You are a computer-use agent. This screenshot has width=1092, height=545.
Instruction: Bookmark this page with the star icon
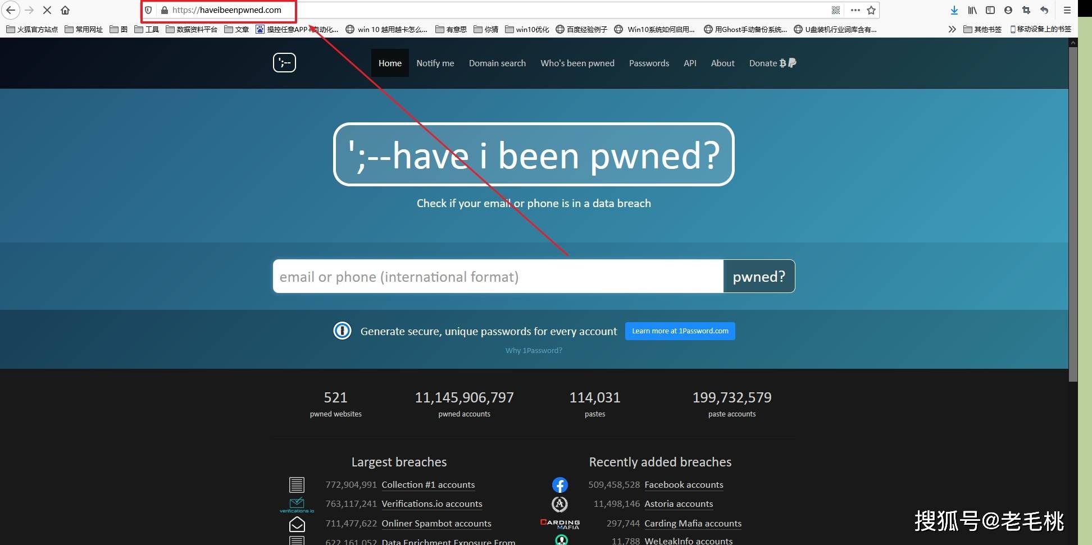coord(871,10)
